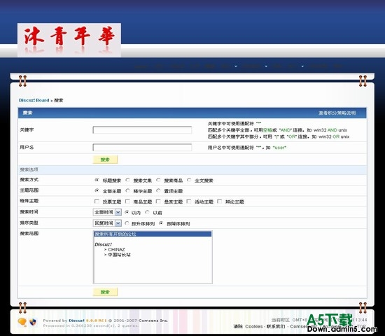Click Comsenz Inc. link after the copyright years
385x336 pixels.
(x=153, y=321)
